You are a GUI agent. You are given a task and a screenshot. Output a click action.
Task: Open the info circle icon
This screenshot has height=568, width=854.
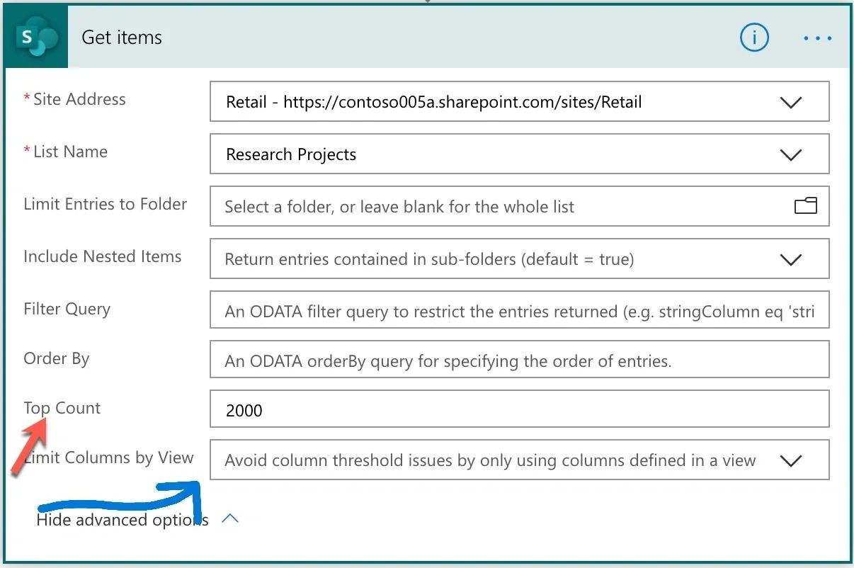754,38
